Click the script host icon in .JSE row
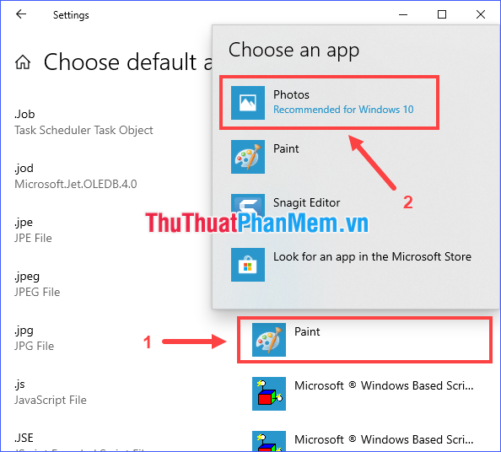Screen dimensions: 501x452 [269, 441]
